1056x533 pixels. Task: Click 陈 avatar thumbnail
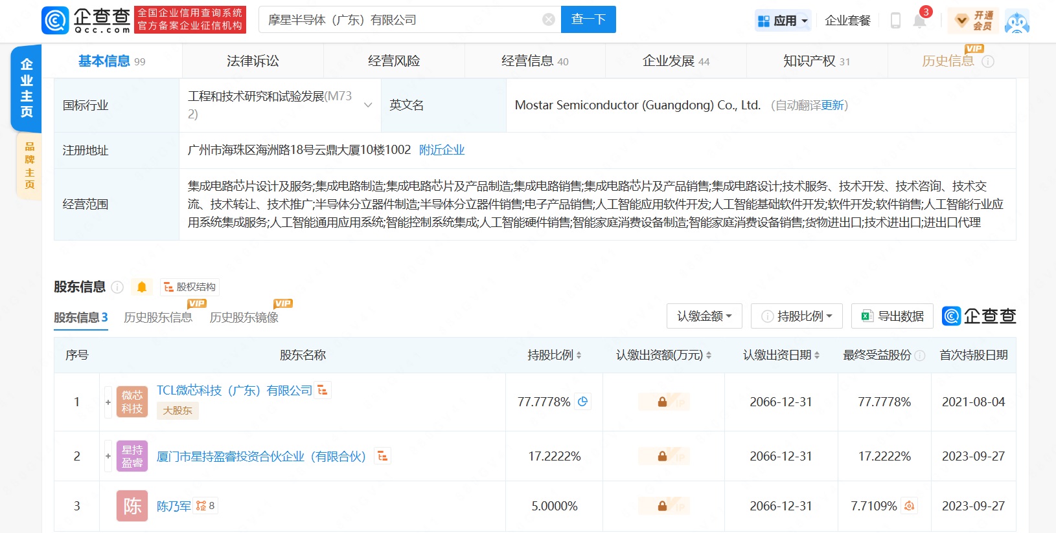[132, 506]
